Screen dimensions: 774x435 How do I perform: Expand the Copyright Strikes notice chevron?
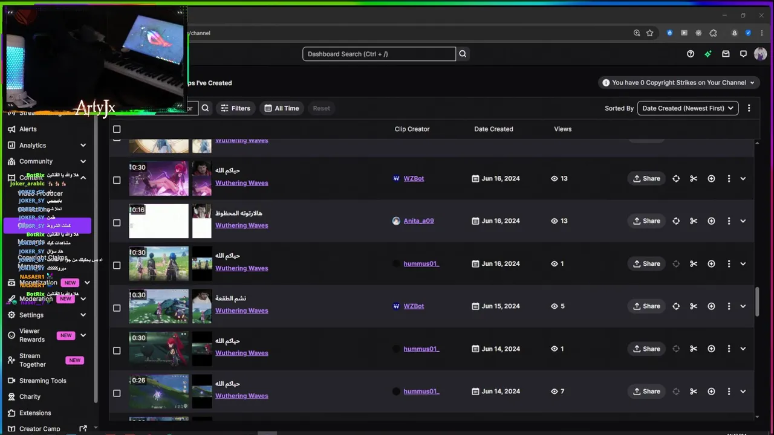(752, 83)
